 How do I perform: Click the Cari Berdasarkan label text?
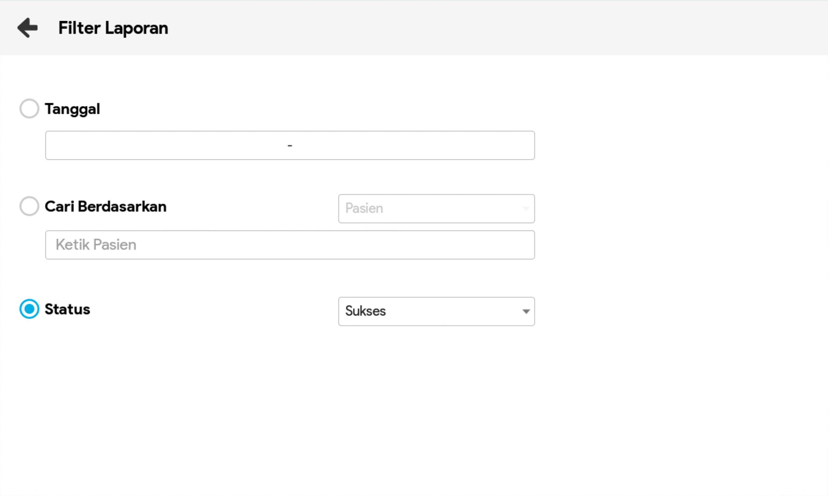coord(105,207)
